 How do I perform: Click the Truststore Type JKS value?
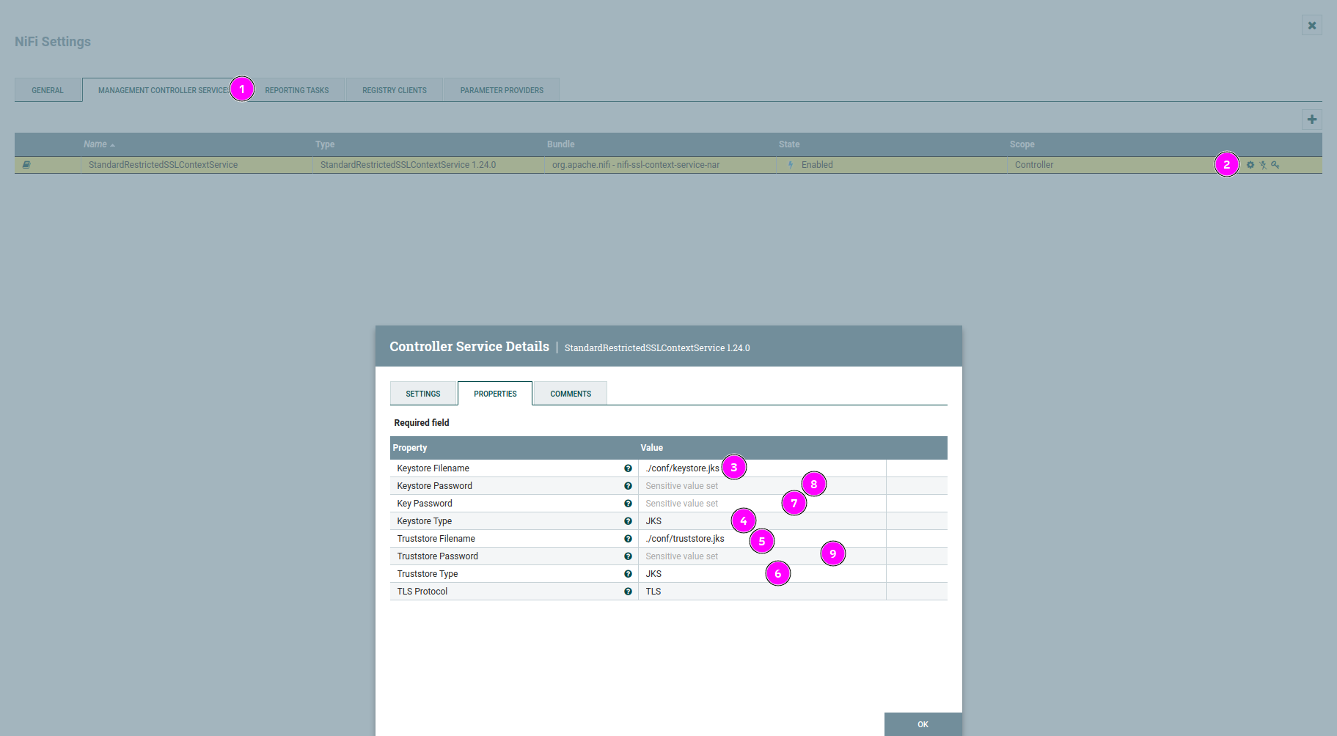click(x=762, y=574)
